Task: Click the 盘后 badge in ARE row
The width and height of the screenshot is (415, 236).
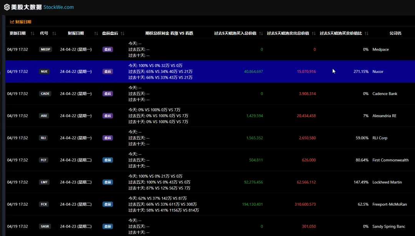Action: tap(108, 116)
